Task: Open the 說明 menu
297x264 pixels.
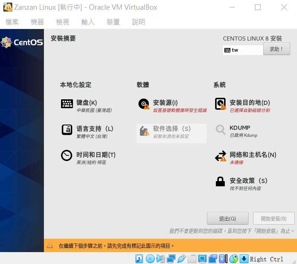Action: pos(138,22)
